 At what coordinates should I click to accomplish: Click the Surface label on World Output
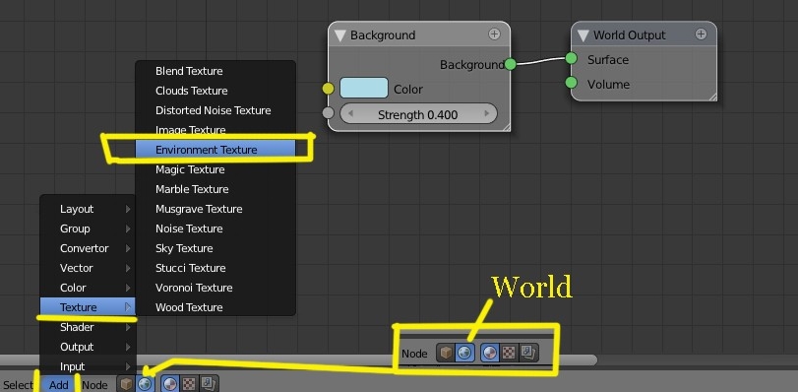click(x=608, y=60)
